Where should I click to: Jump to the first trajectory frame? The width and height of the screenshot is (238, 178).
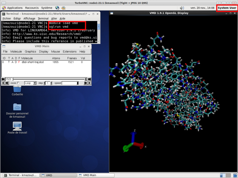pyautogui.click(x=3, y=79)
